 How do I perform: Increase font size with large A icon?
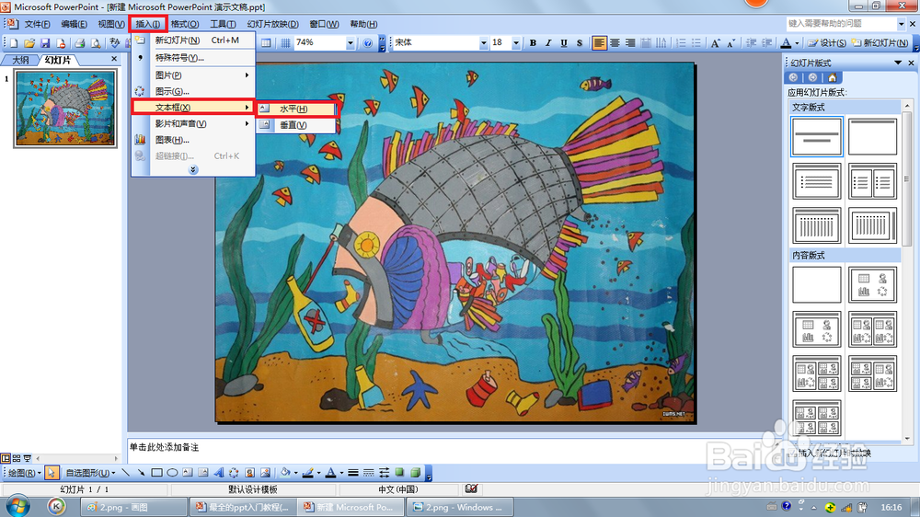point(715,43)
